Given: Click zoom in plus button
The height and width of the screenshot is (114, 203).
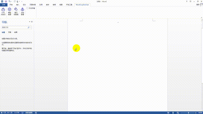Looking at the screenshot, I should pyautogui.click(x=196, y=113).
